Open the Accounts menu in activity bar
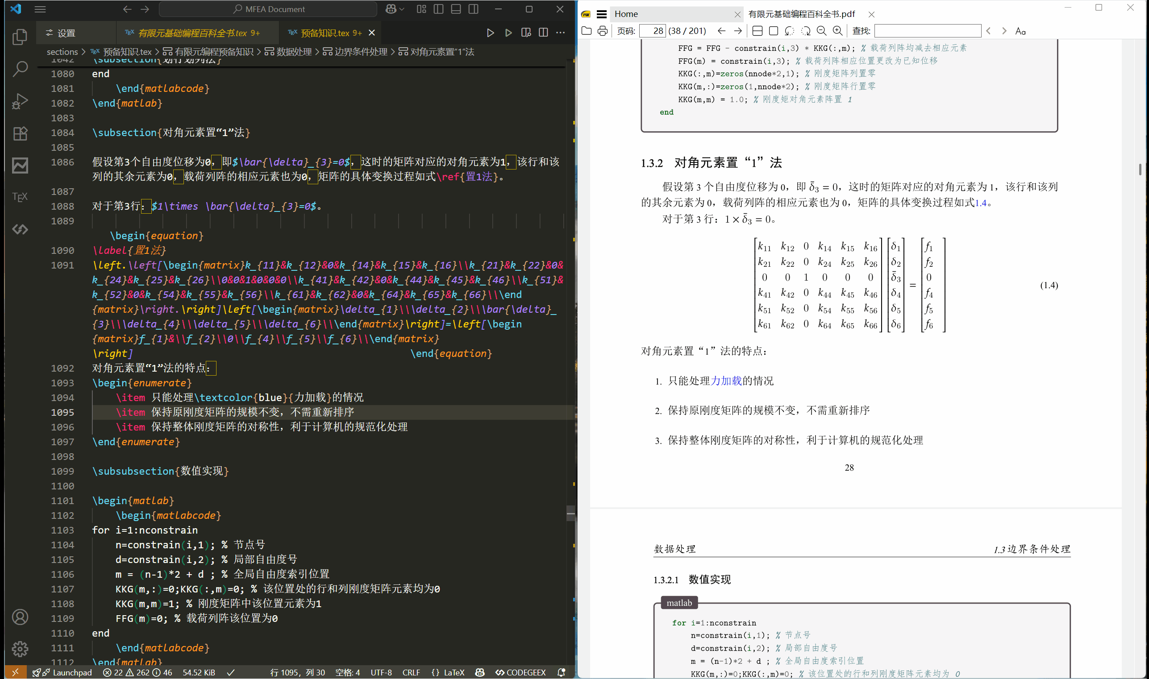1149x679 pixels. point(20,617)
